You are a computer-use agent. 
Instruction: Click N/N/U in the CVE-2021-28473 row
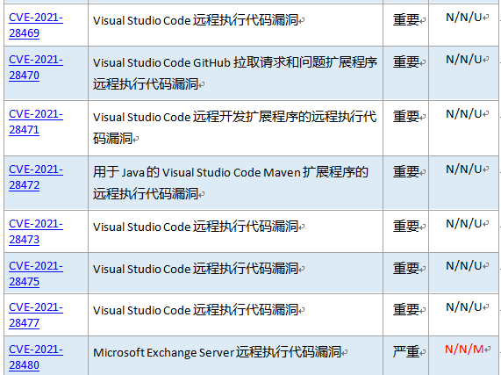pyautogui.click(x=463, y=223)
